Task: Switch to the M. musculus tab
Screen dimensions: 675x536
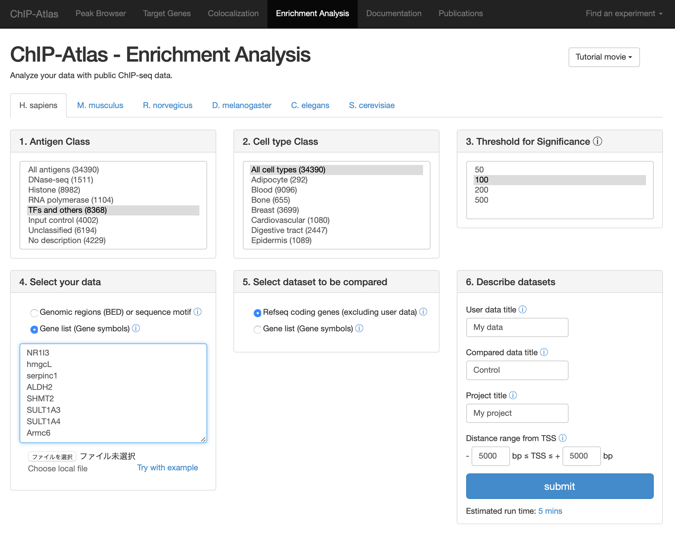Action: [x=100, y=105]
